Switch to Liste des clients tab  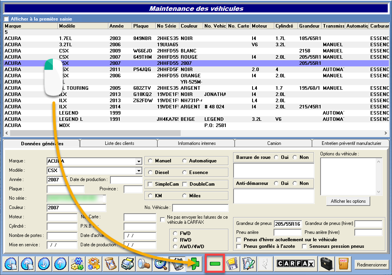tap(119, 143)
